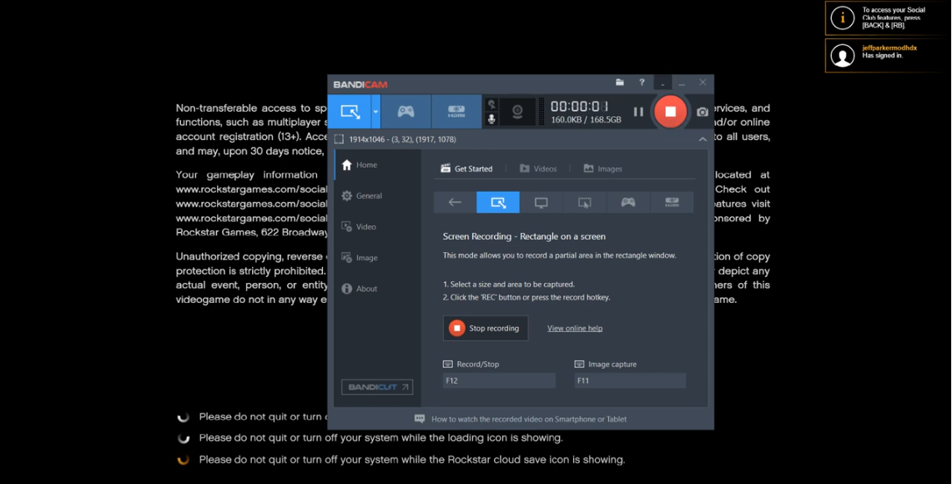Pause the Bandicam recording
The image size is (952, 484).
coord(638,112)
